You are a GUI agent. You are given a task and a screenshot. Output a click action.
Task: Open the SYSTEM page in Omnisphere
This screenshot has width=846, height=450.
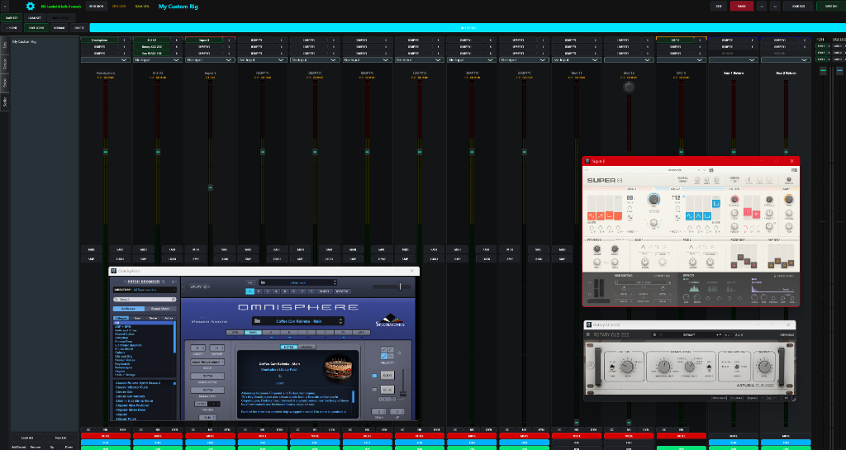[x=342, y=291]
